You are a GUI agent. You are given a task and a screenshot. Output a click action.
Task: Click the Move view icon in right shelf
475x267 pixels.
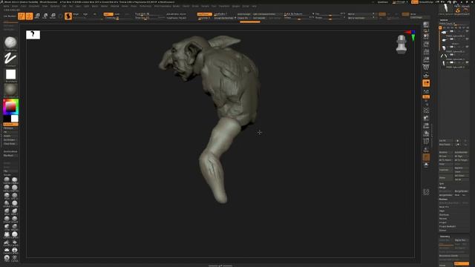(426, 118)
